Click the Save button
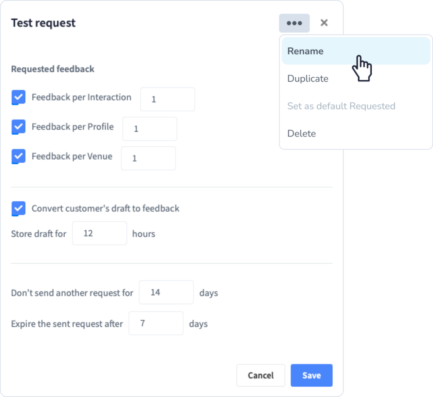The height and width of the screenshot is (397, 433). click(312, 375)
